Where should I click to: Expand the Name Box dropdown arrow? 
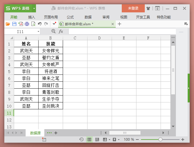38,32
